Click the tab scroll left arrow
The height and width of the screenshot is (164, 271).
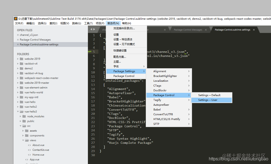click(91, 29)
